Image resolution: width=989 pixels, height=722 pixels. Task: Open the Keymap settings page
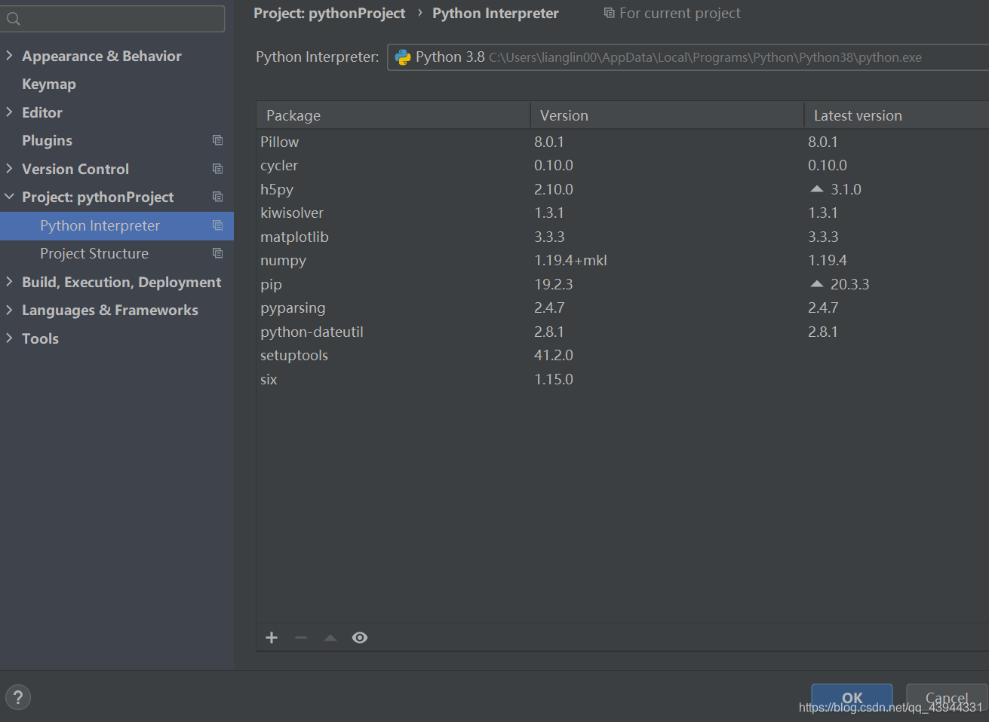(x=49, y=84)
